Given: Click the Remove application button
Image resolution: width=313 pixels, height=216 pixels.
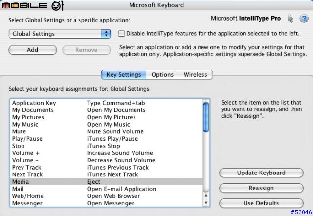Looking at the screenshot, I should click(87, 50).
